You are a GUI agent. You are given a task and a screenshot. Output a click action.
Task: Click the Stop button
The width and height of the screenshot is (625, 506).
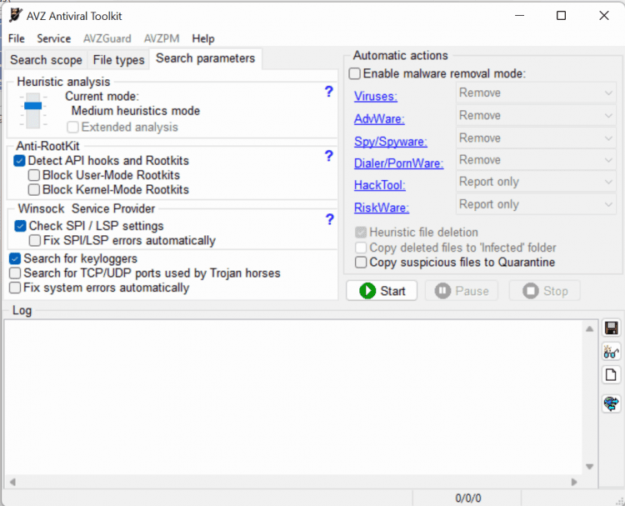coord(544,291)
